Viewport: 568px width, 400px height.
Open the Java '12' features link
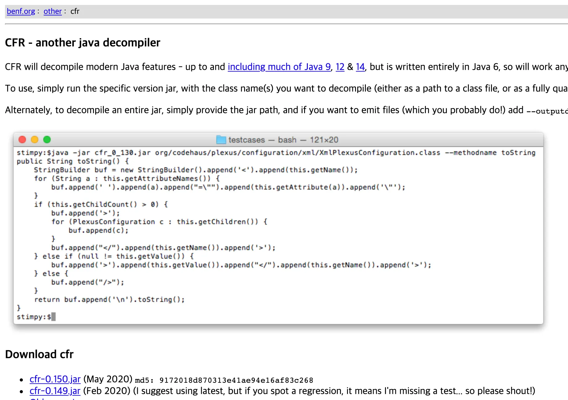pos(340,67)
